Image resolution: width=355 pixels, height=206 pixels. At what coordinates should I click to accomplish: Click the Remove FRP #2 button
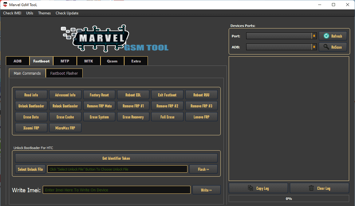[x=167, y=106]
